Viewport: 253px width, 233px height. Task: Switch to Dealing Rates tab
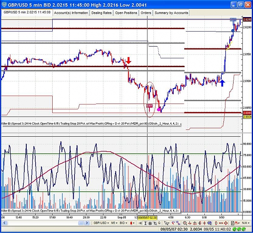(x=102, y=13)
